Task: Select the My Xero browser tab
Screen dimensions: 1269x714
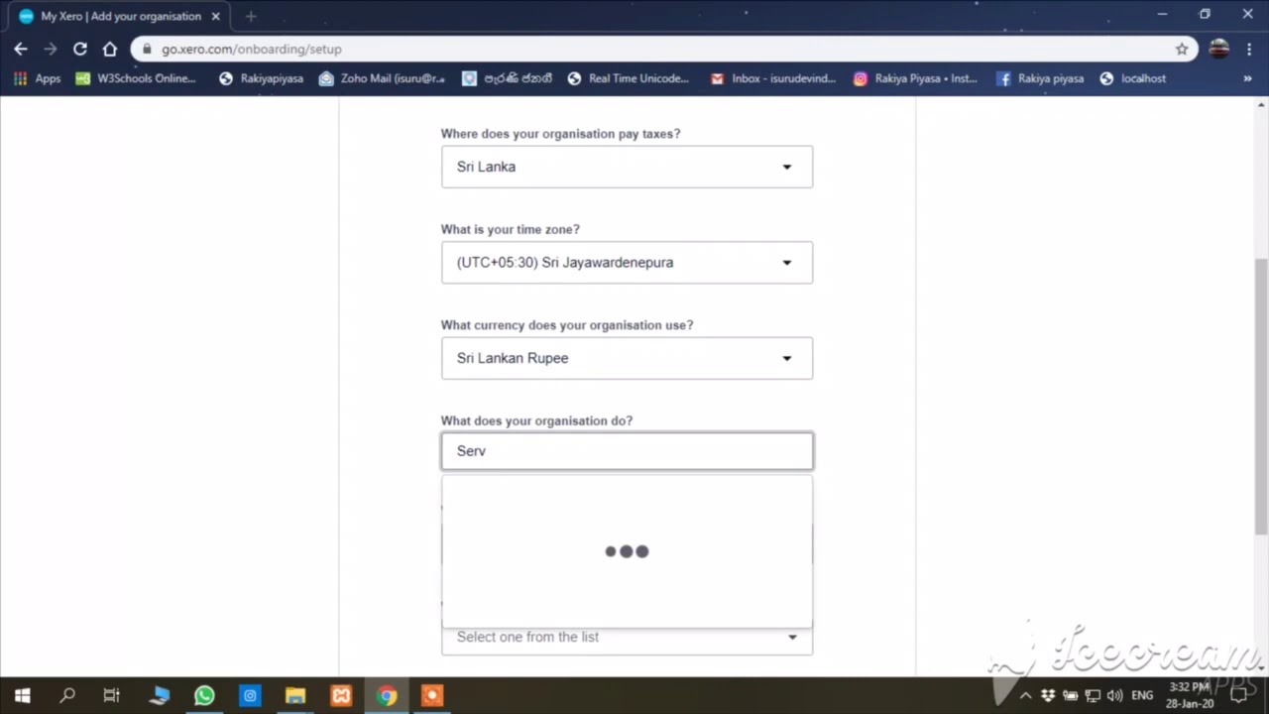Action: click(120, 16)
